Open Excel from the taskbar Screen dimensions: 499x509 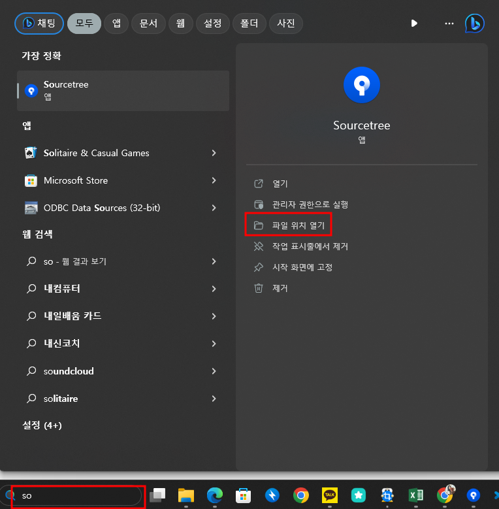click(415, 495)
